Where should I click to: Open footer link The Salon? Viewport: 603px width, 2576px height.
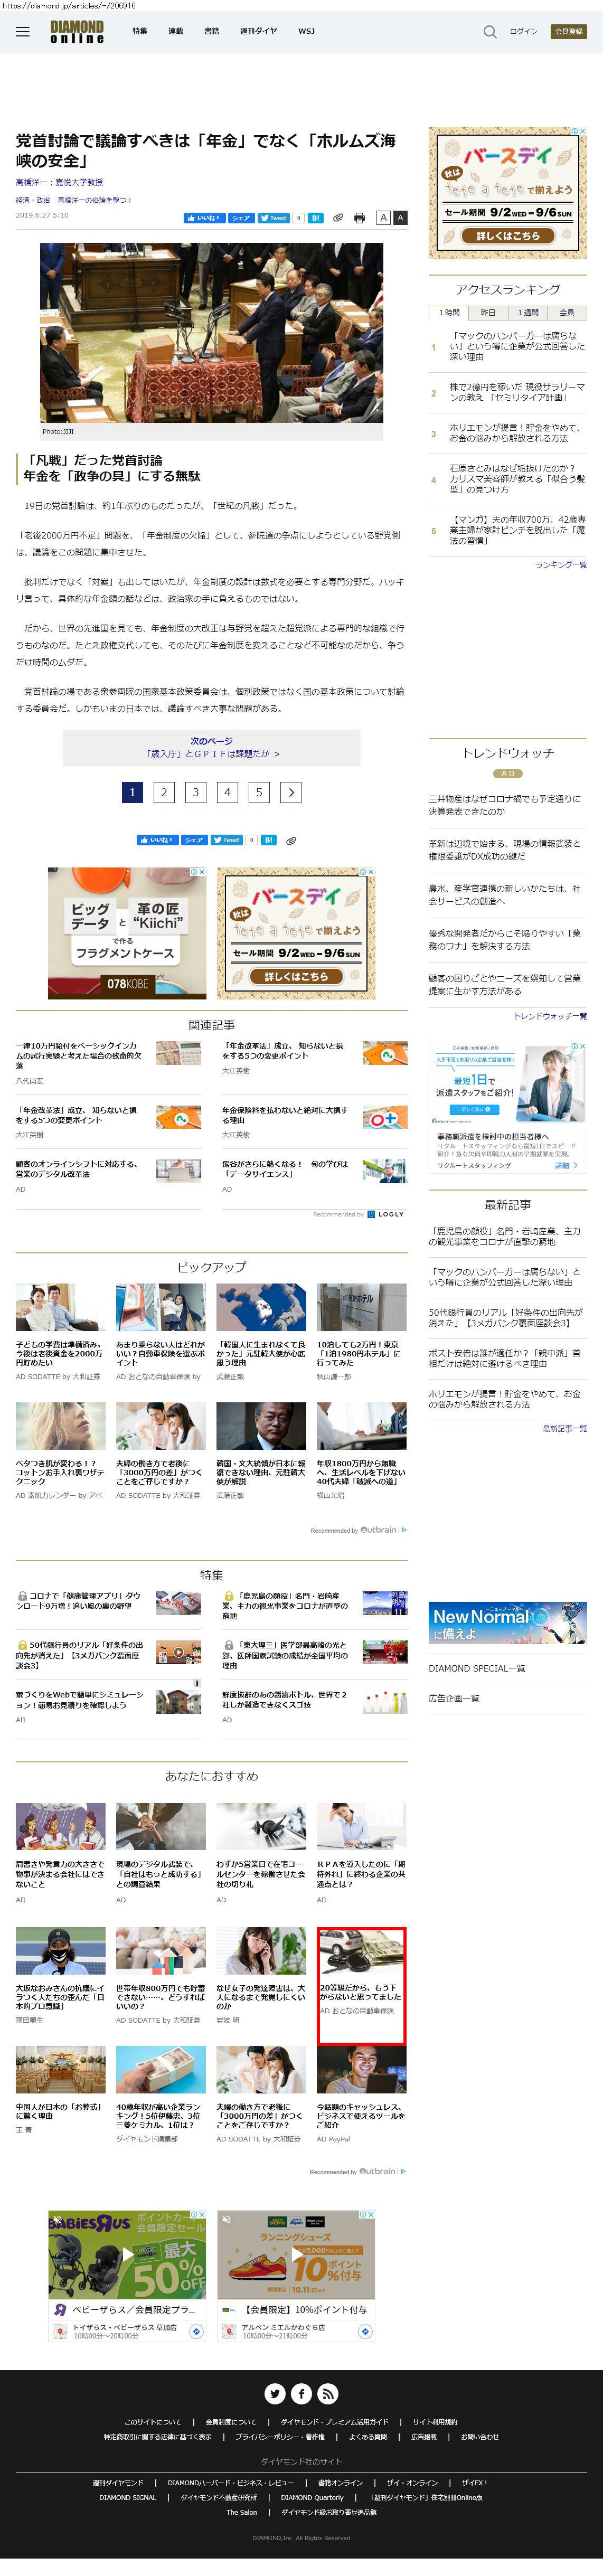[x=241, y=2512]
